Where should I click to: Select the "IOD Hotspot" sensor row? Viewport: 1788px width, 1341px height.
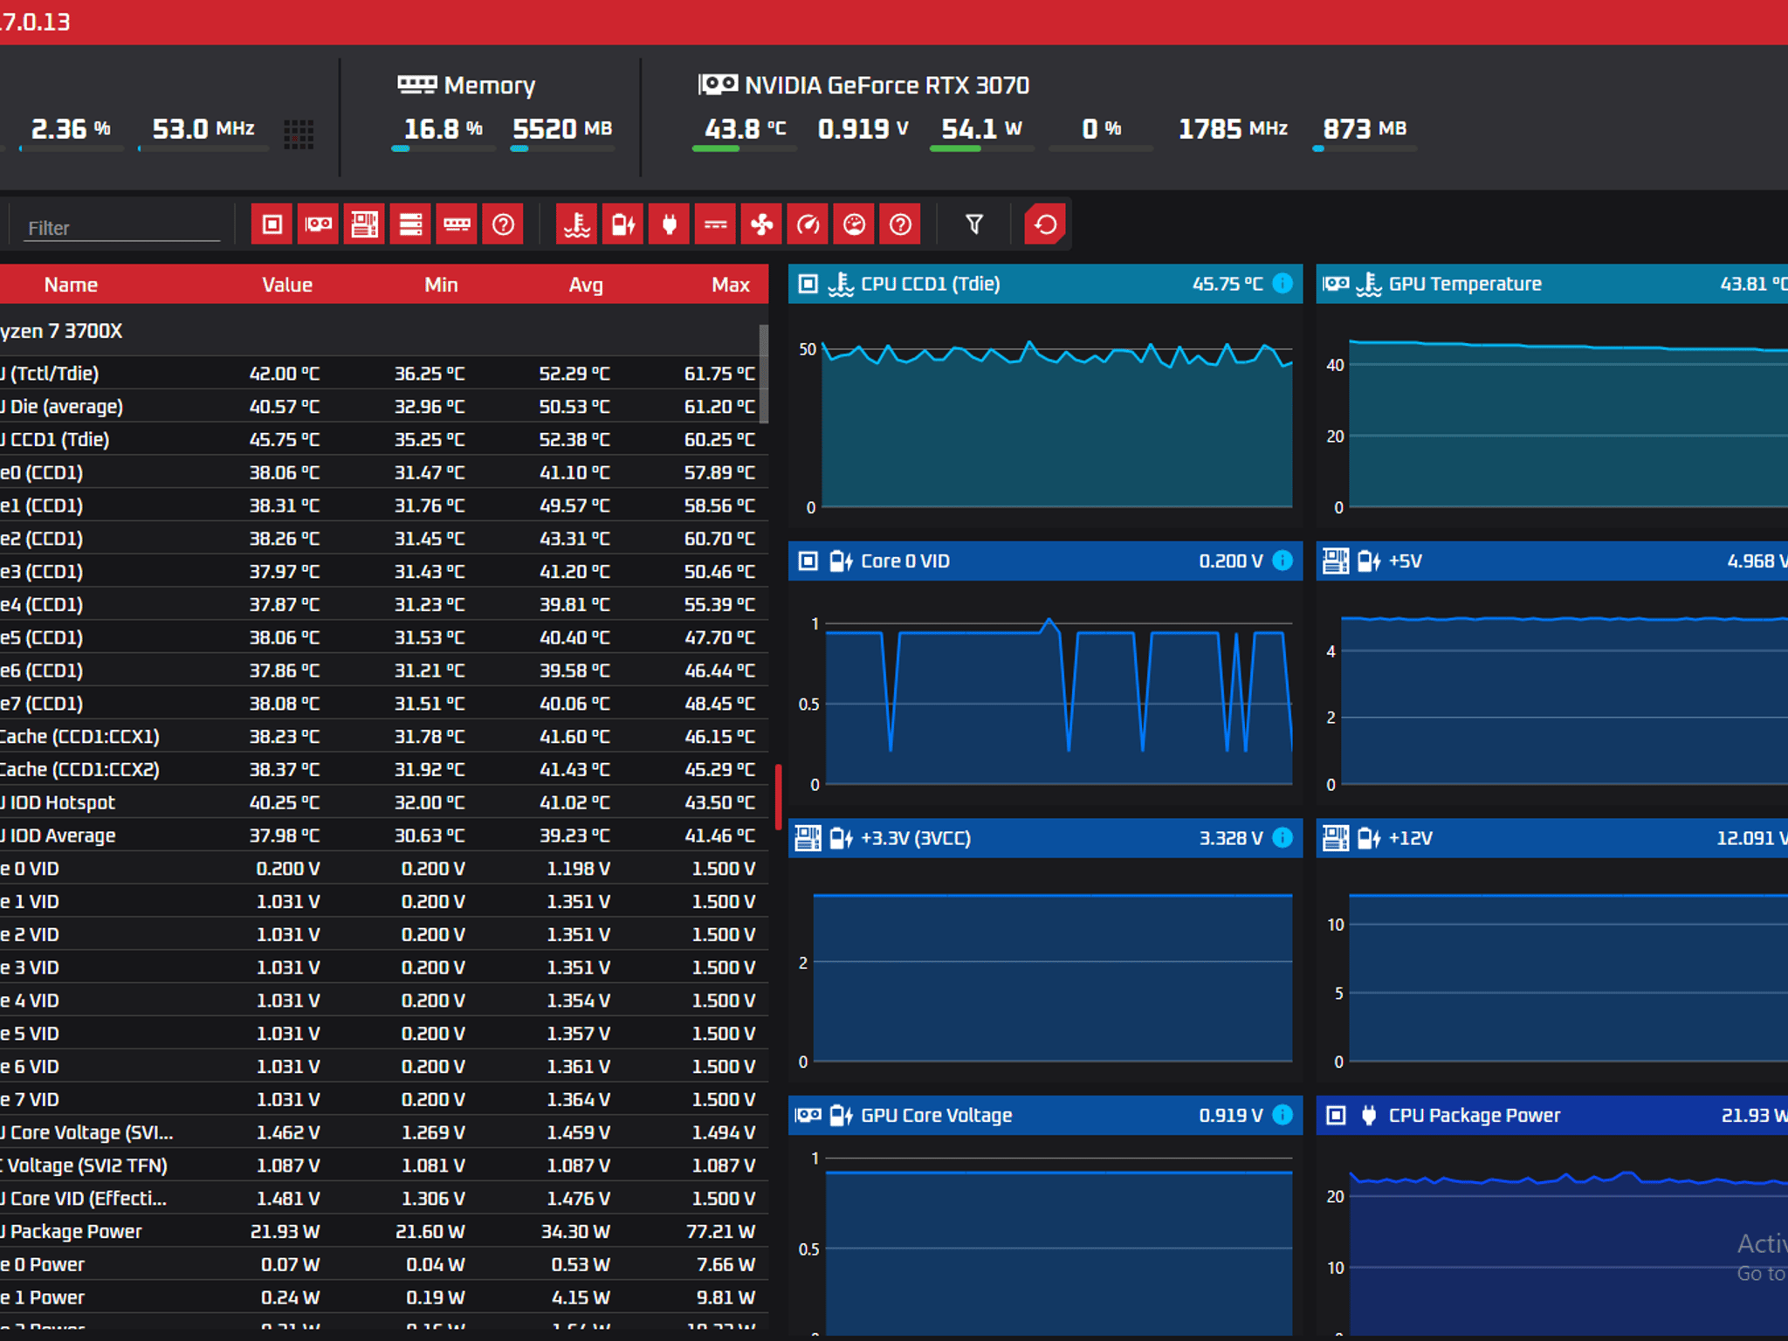(384, 802)
